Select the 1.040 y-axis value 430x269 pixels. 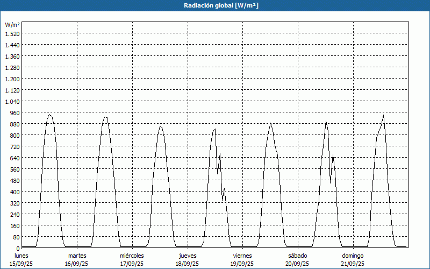[x=12, y=102]
